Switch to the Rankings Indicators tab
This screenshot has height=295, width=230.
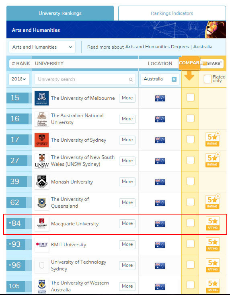coord(172,13)
